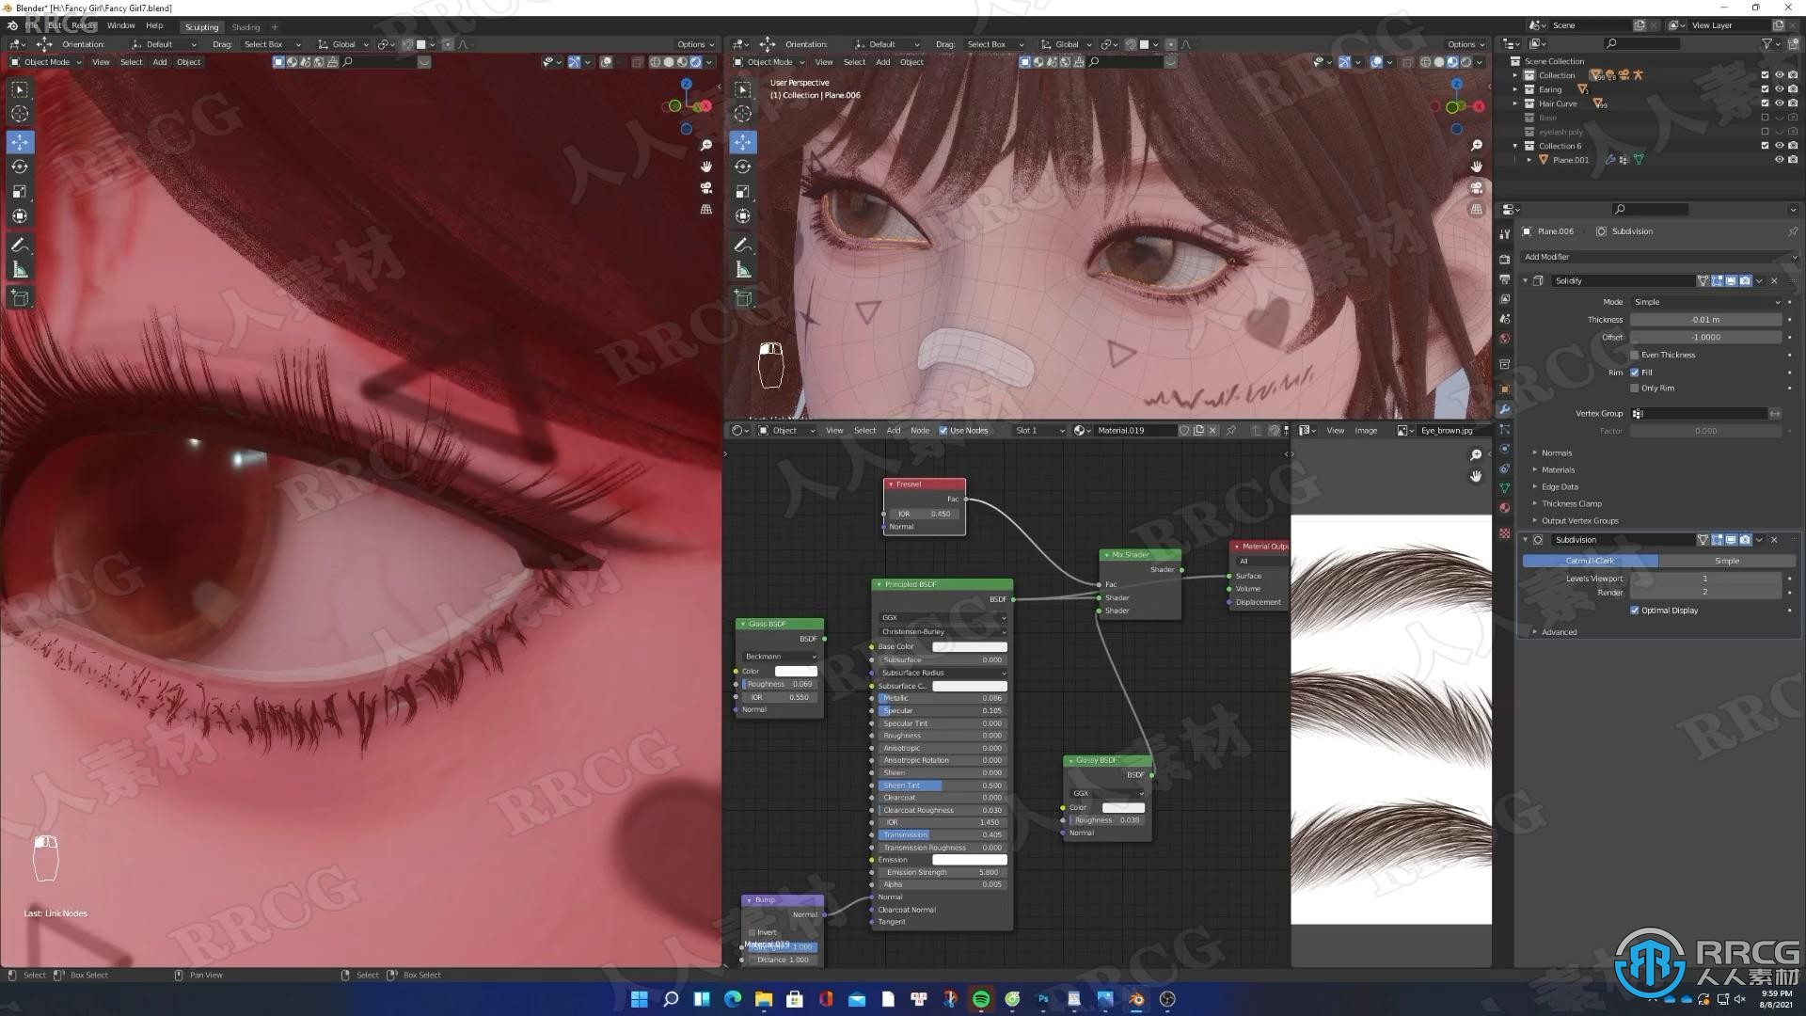Viewport: 1806px width, 1016px height.
Task: Disable render camera icon for Collection 6
Action: (x=1793, y=146)
